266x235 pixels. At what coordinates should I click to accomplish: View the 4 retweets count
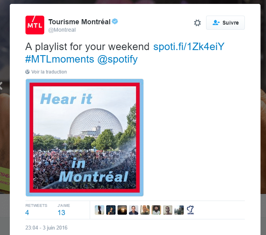tap(27, 212)
